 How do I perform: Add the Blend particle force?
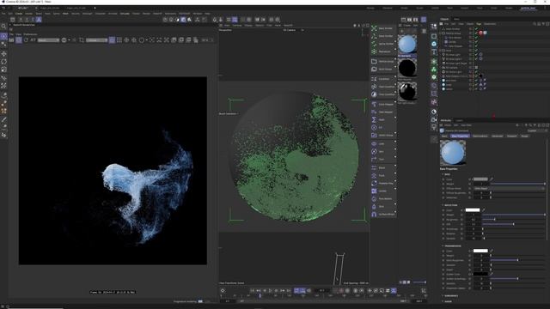tap(382, 168)
